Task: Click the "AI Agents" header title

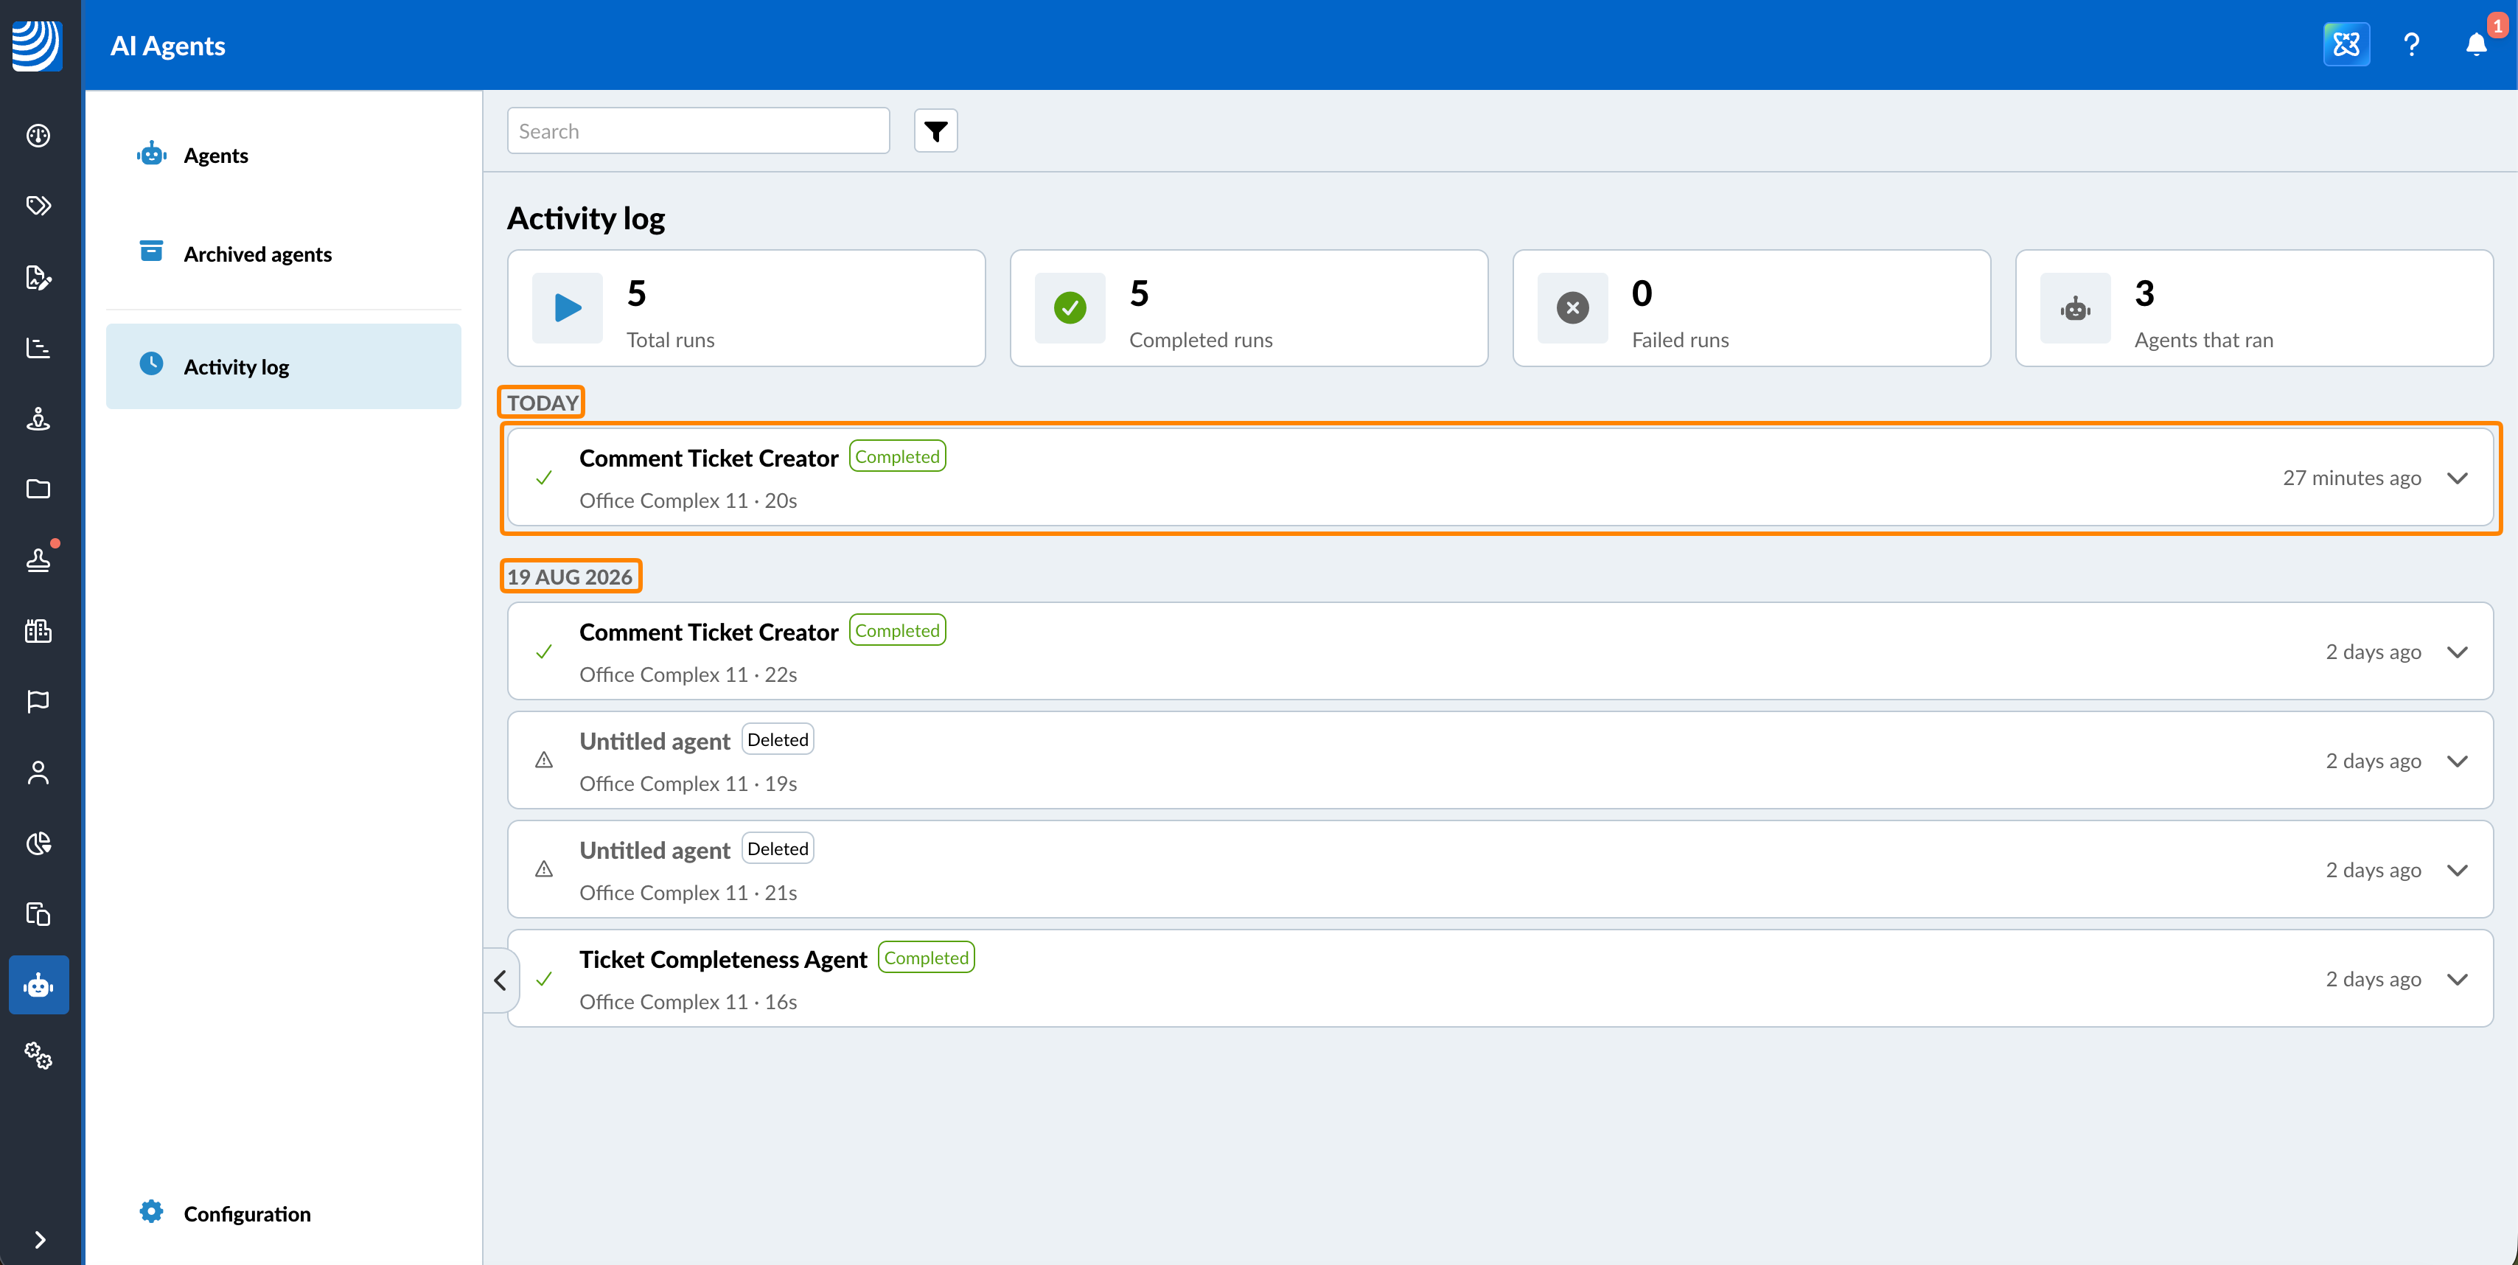Action: [167, 46]
